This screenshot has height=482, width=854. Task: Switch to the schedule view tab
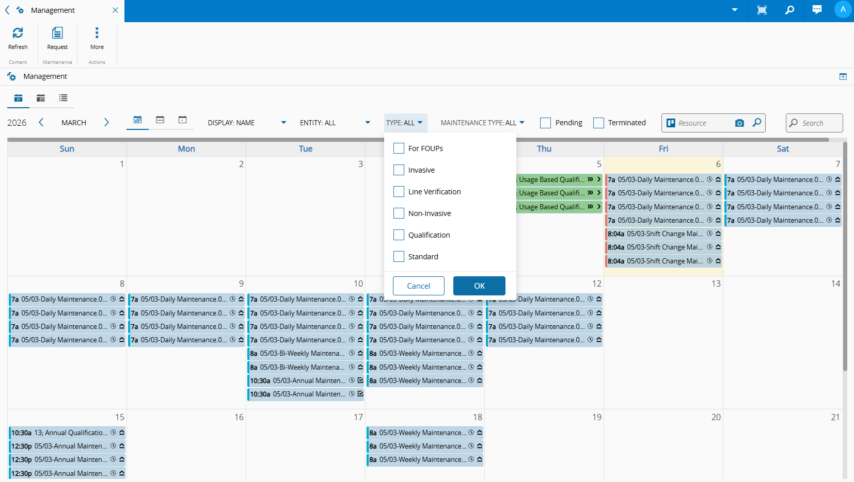coord(41,98)
